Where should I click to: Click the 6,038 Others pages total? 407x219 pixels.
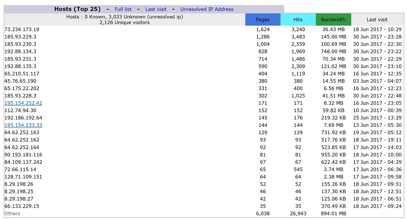point(263,214)
